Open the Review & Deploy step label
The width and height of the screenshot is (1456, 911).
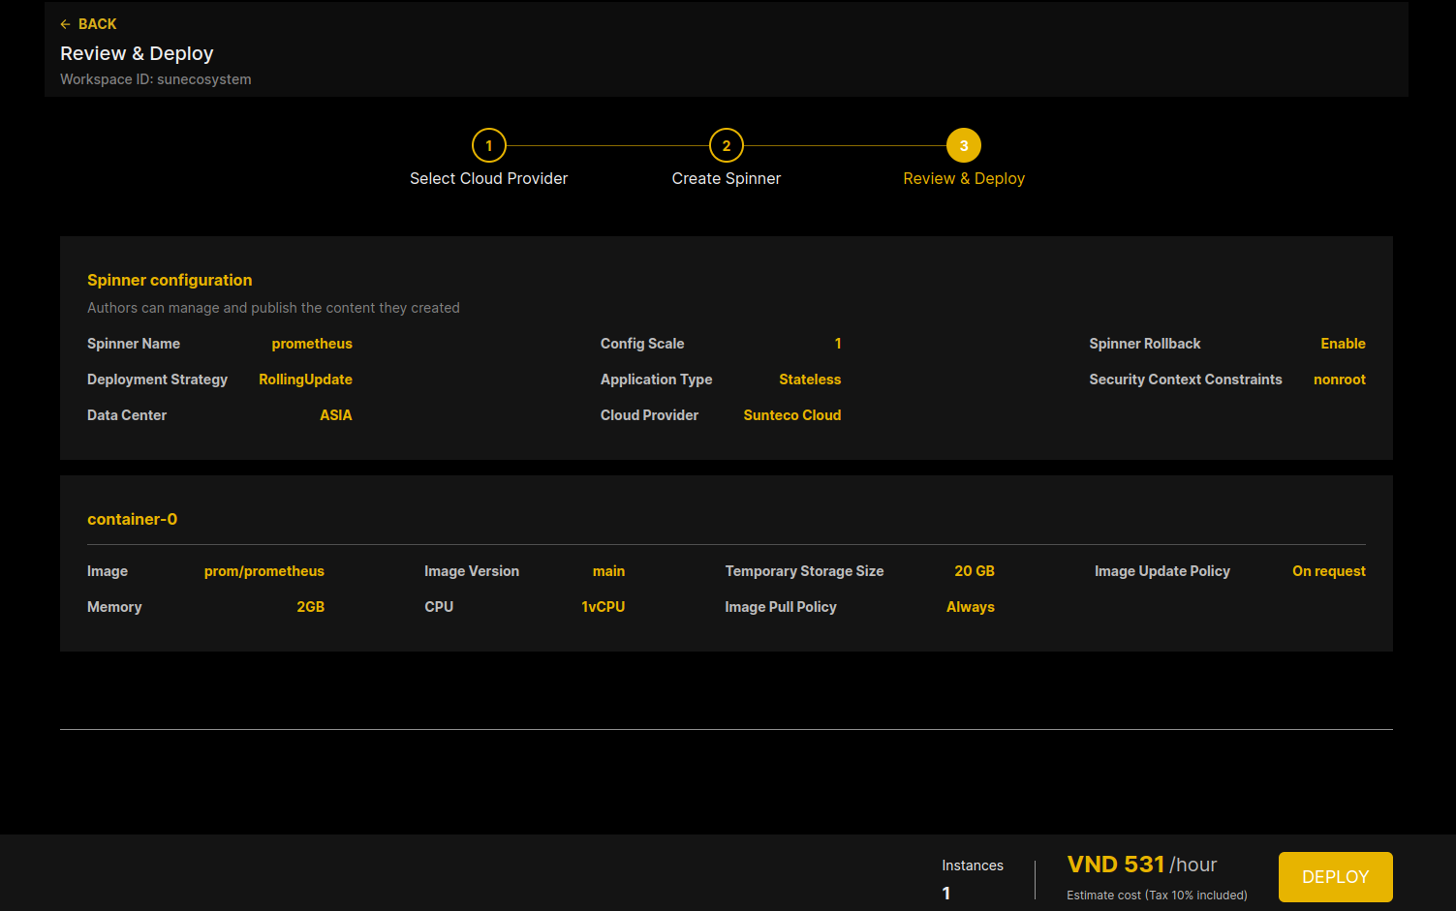(x=964, y=178)
